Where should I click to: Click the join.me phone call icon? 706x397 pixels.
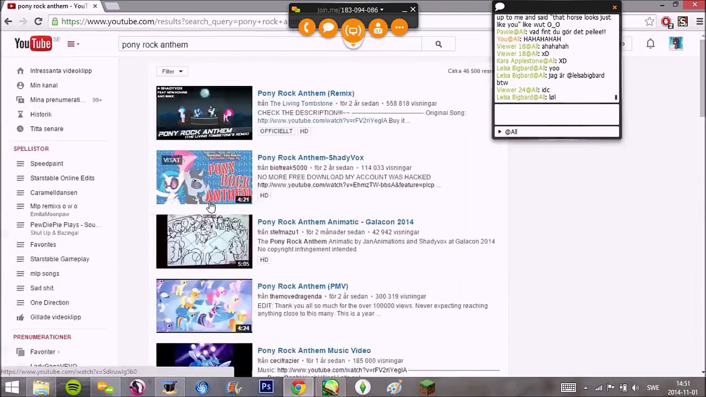coord(307,28)
